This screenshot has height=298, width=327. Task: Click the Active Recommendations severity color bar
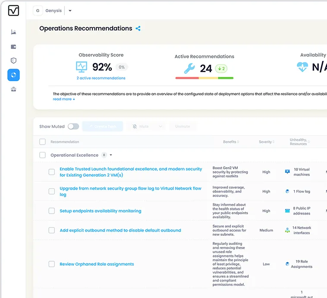204,78
